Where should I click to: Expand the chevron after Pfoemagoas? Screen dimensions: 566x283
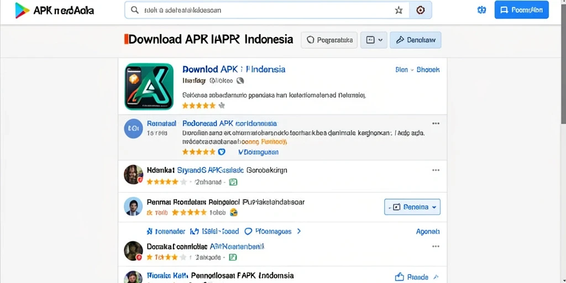(x=299, y=231)
